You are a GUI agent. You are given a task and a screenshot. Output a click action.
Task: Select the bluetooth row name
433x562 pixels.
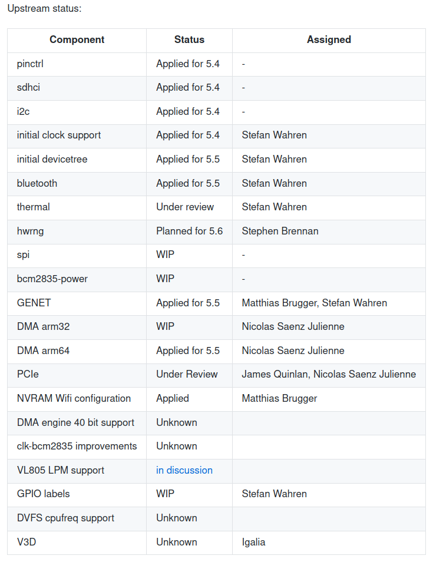click(x=37, y=183)
